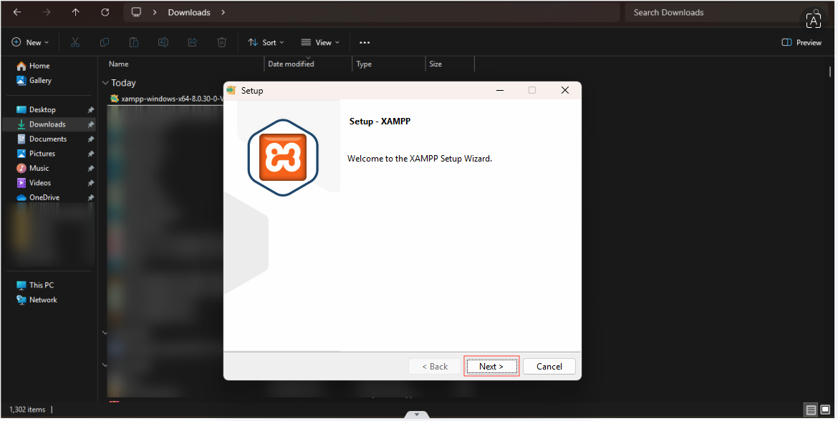The height and width of the screenshot is (421, 838).
Task: Click the Welcome to the XAMPP Setup Wizard text
Action: pos(420,159)
